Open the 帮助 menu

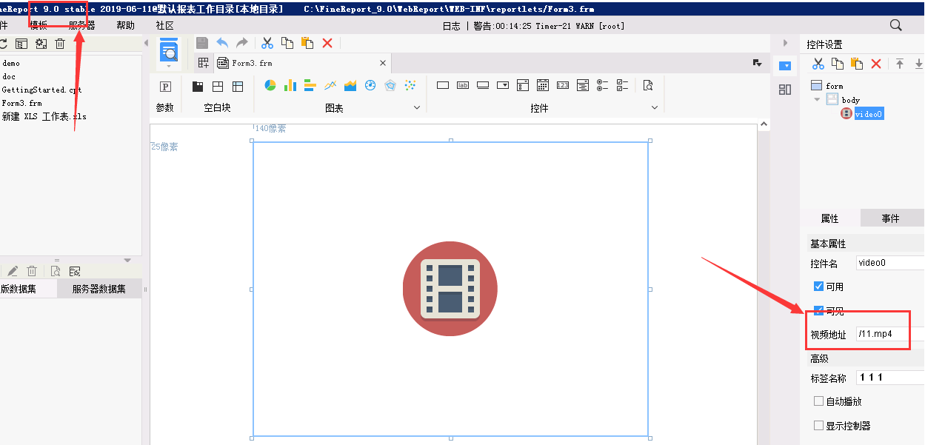[x=126, y=25]
